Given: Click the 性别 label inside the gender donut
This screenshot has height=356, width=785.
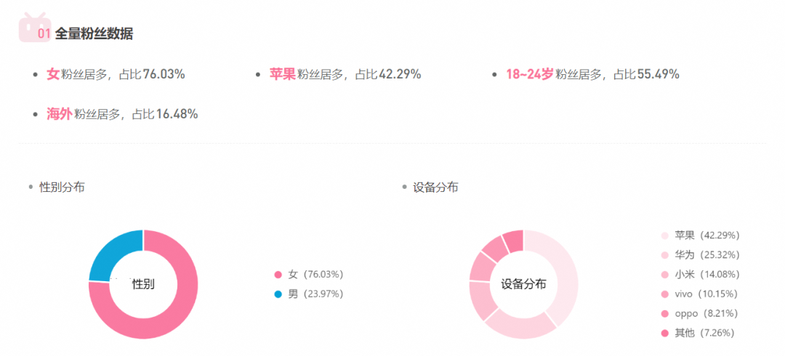Looking at the screenshot, I should tap(143, 284).
